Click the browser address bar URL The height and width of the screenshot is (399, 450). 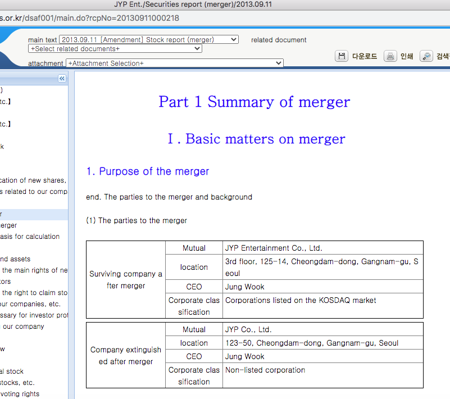(89, 18)
